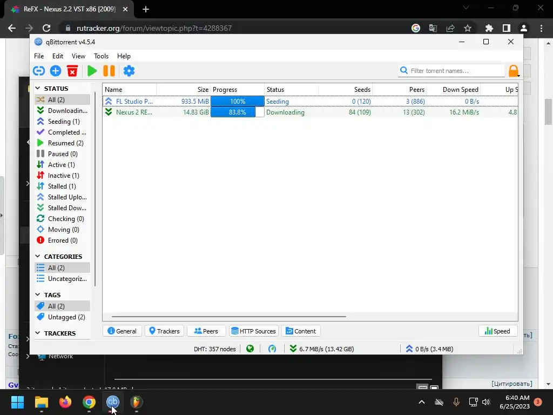The height and width of the screenshot is (415, 553).
Task: Filter by Stalled Downloading status
Action: (63, 208)
